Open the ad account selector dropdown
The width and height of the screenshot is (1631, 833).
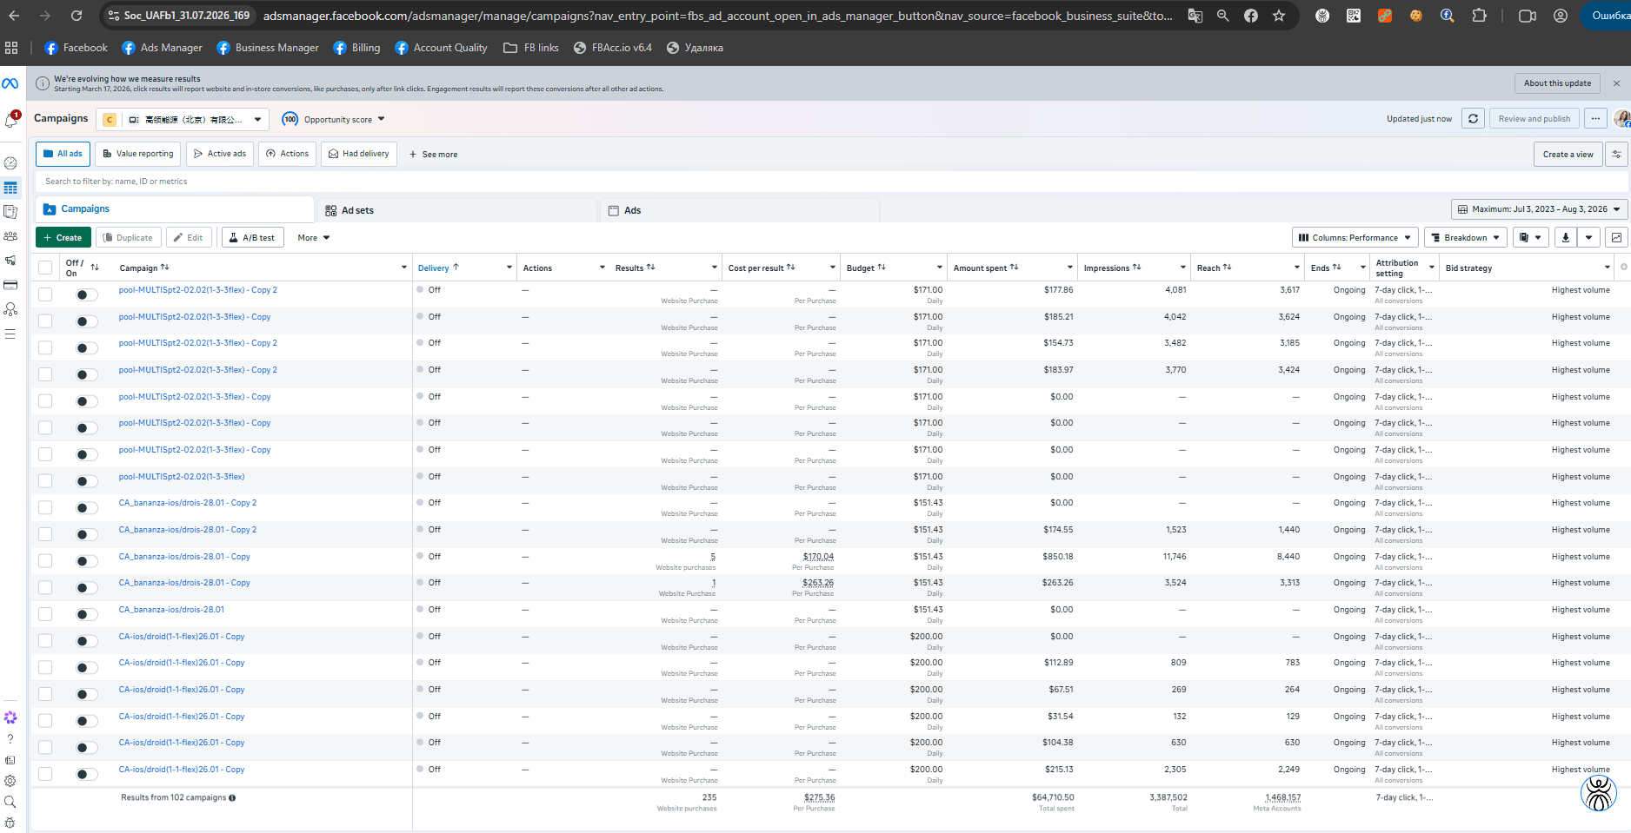click(x=183, y=120)
